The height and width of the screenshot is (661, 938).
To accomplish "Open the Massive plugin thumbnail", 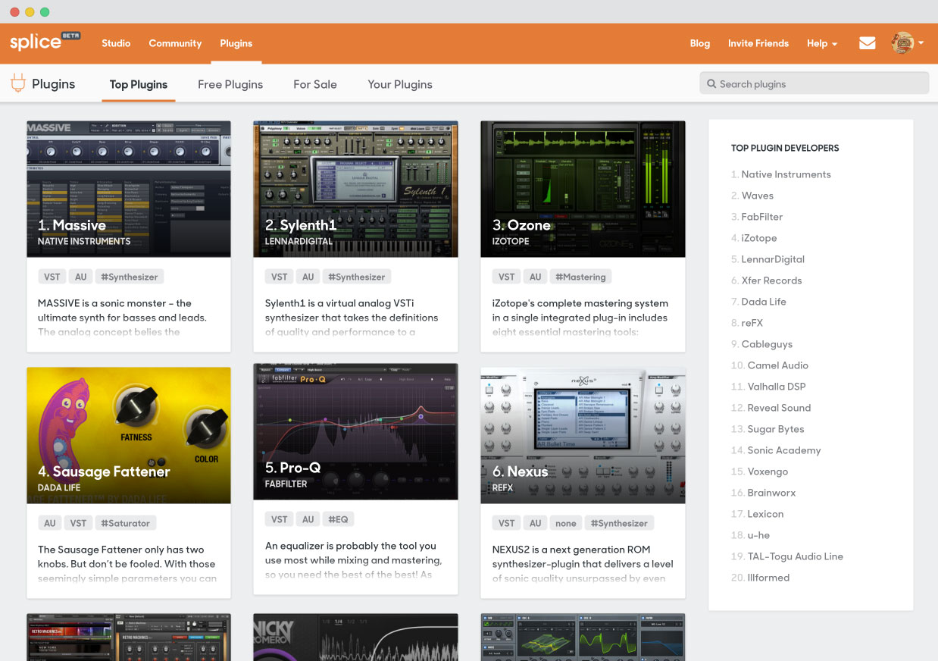I will click(129, 189).
